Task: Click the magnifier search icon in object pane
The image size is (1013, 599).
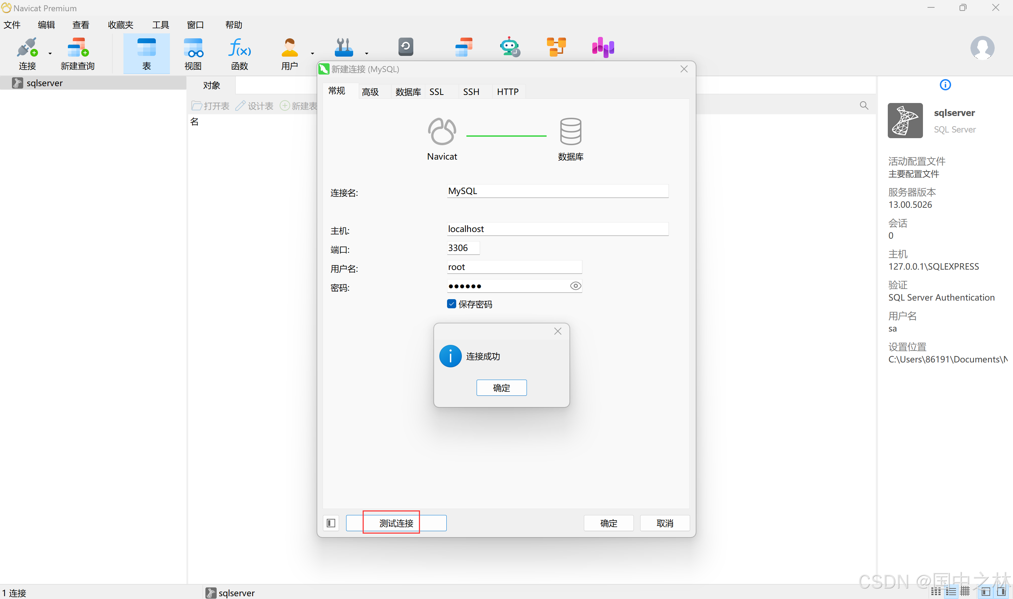Action: click(x=864, y=105)
